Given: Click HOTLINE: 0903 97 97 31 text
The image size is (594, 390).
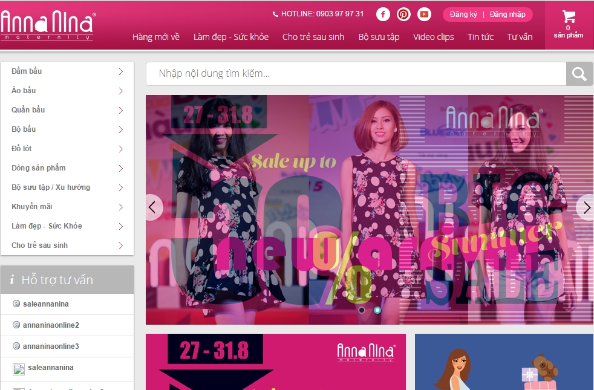Looking at the screenshot, I should (x=322, y=14).
